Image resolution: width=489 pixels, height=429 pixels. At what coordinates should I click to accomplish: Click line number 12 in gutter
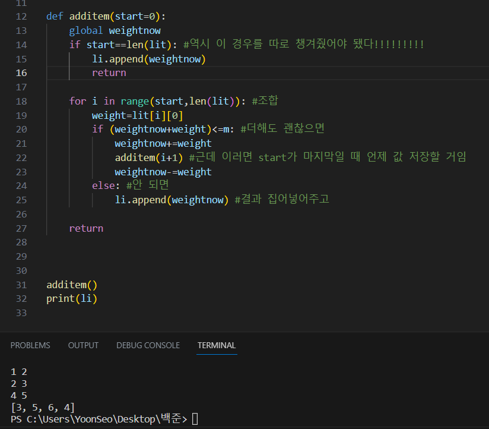pos(21,16)
